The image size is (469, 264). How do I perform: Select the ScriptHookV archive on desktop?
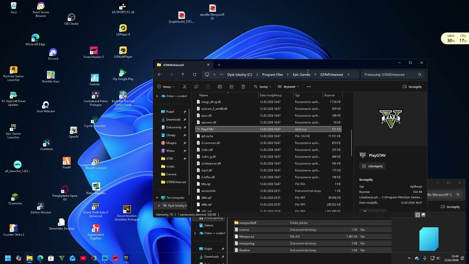coord(181,17)
